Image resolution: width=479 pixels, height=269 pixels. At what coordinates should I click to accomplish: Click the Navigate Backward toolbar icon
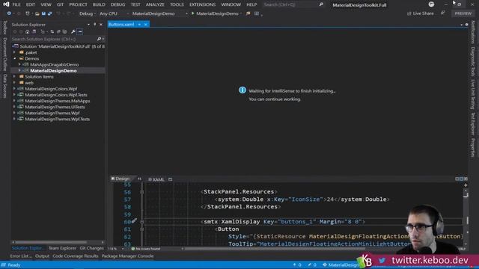click(x=9, y=13)
